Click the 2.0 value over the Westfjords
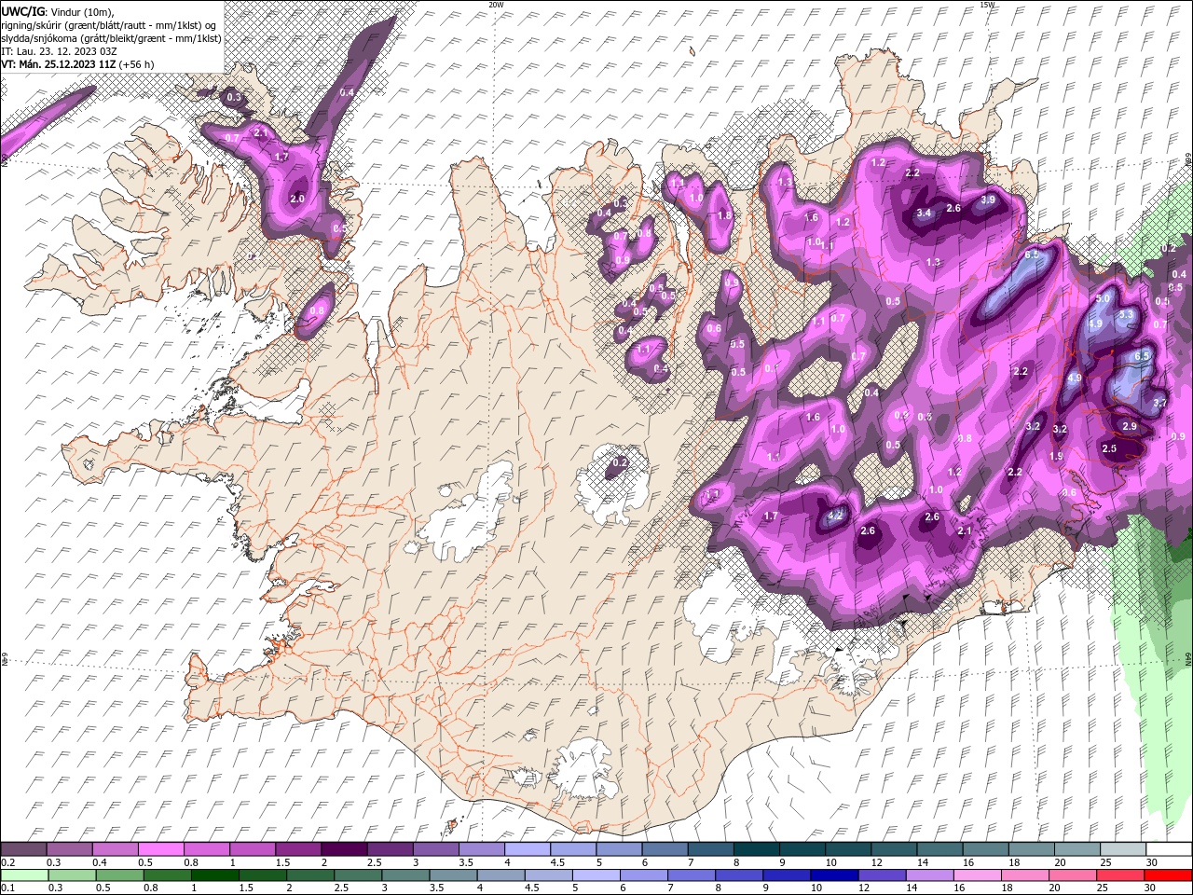1193x895 pixels. point(297,199)
